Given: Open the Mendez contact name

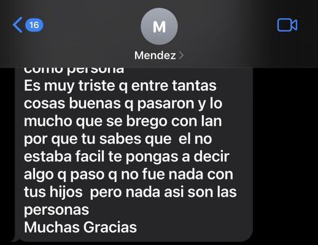Looking at the screenshot, I should coord(155,55).
